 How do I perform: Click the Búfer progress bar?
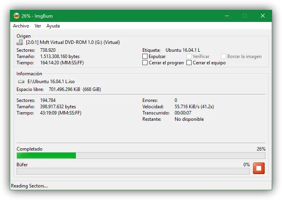tap(133, 171)
